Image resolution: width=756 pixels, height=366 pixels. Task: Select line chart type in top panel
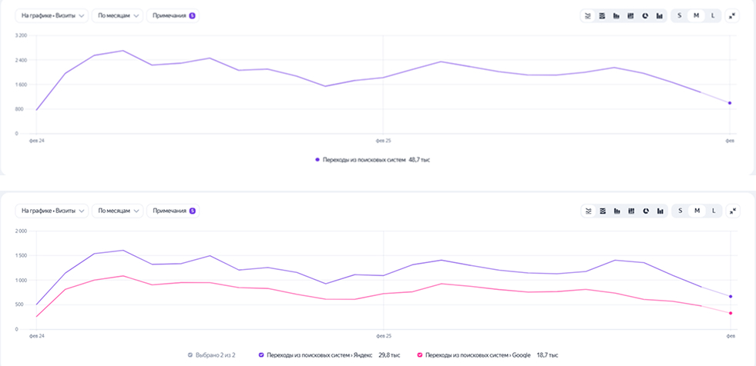point(588,15)
